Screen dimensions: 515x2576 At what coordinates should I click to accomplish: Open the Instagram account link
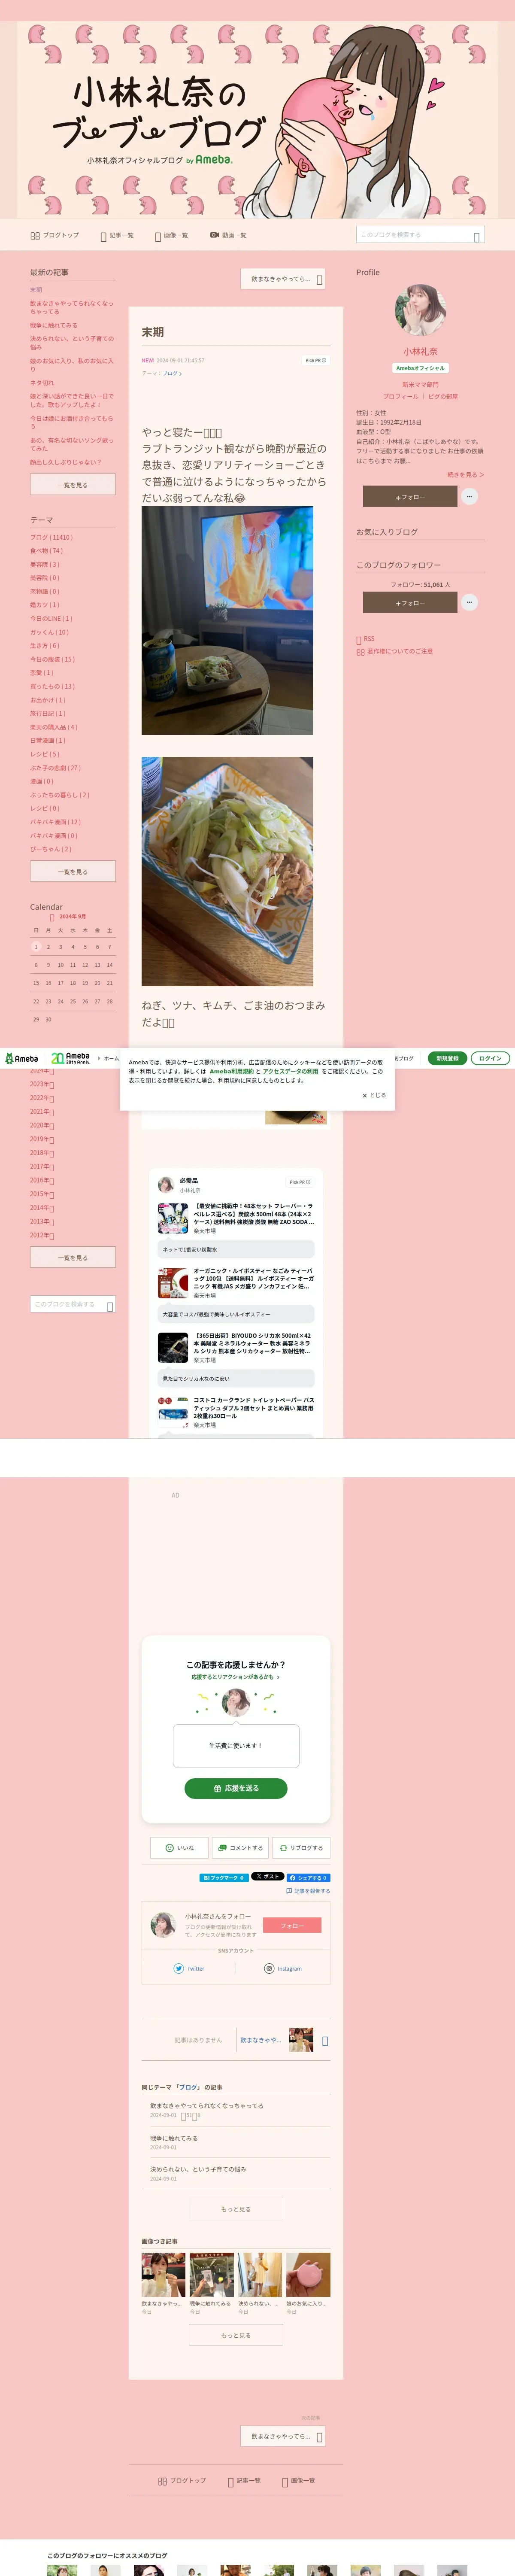point(283,1968)
